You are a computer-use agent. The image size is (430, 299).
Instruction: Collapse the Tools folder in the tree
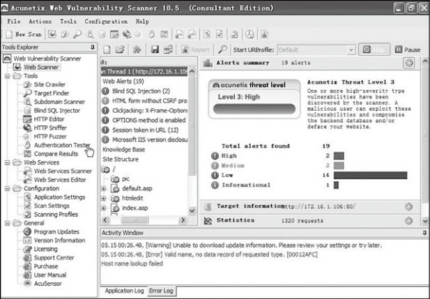(x=8, y=76)
